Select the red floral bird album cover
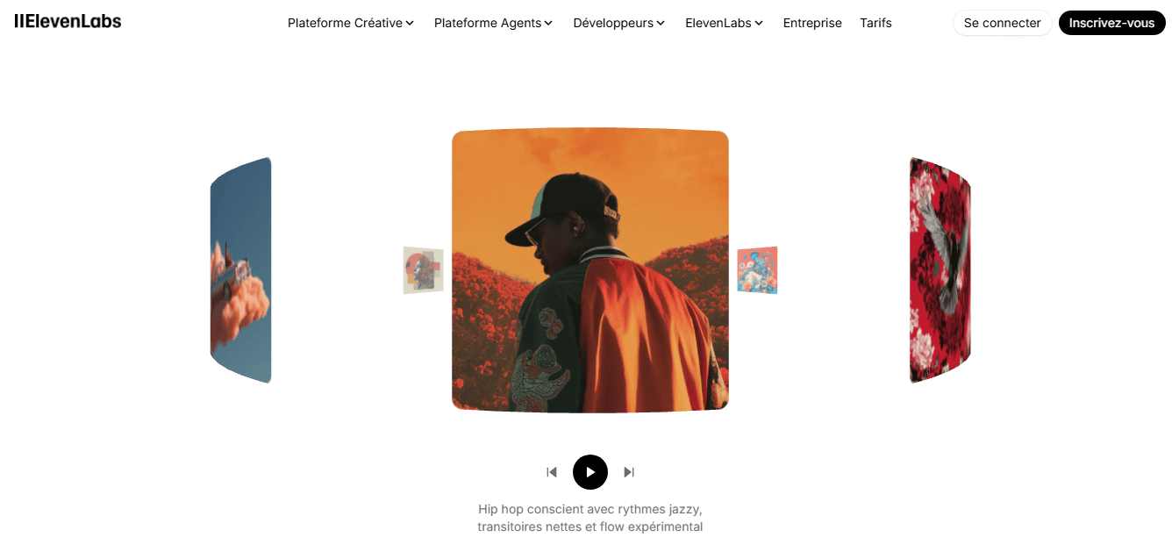 (940, 270)
